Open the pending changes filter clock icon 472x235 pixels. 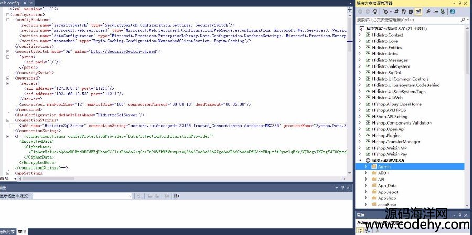(385, 12)
